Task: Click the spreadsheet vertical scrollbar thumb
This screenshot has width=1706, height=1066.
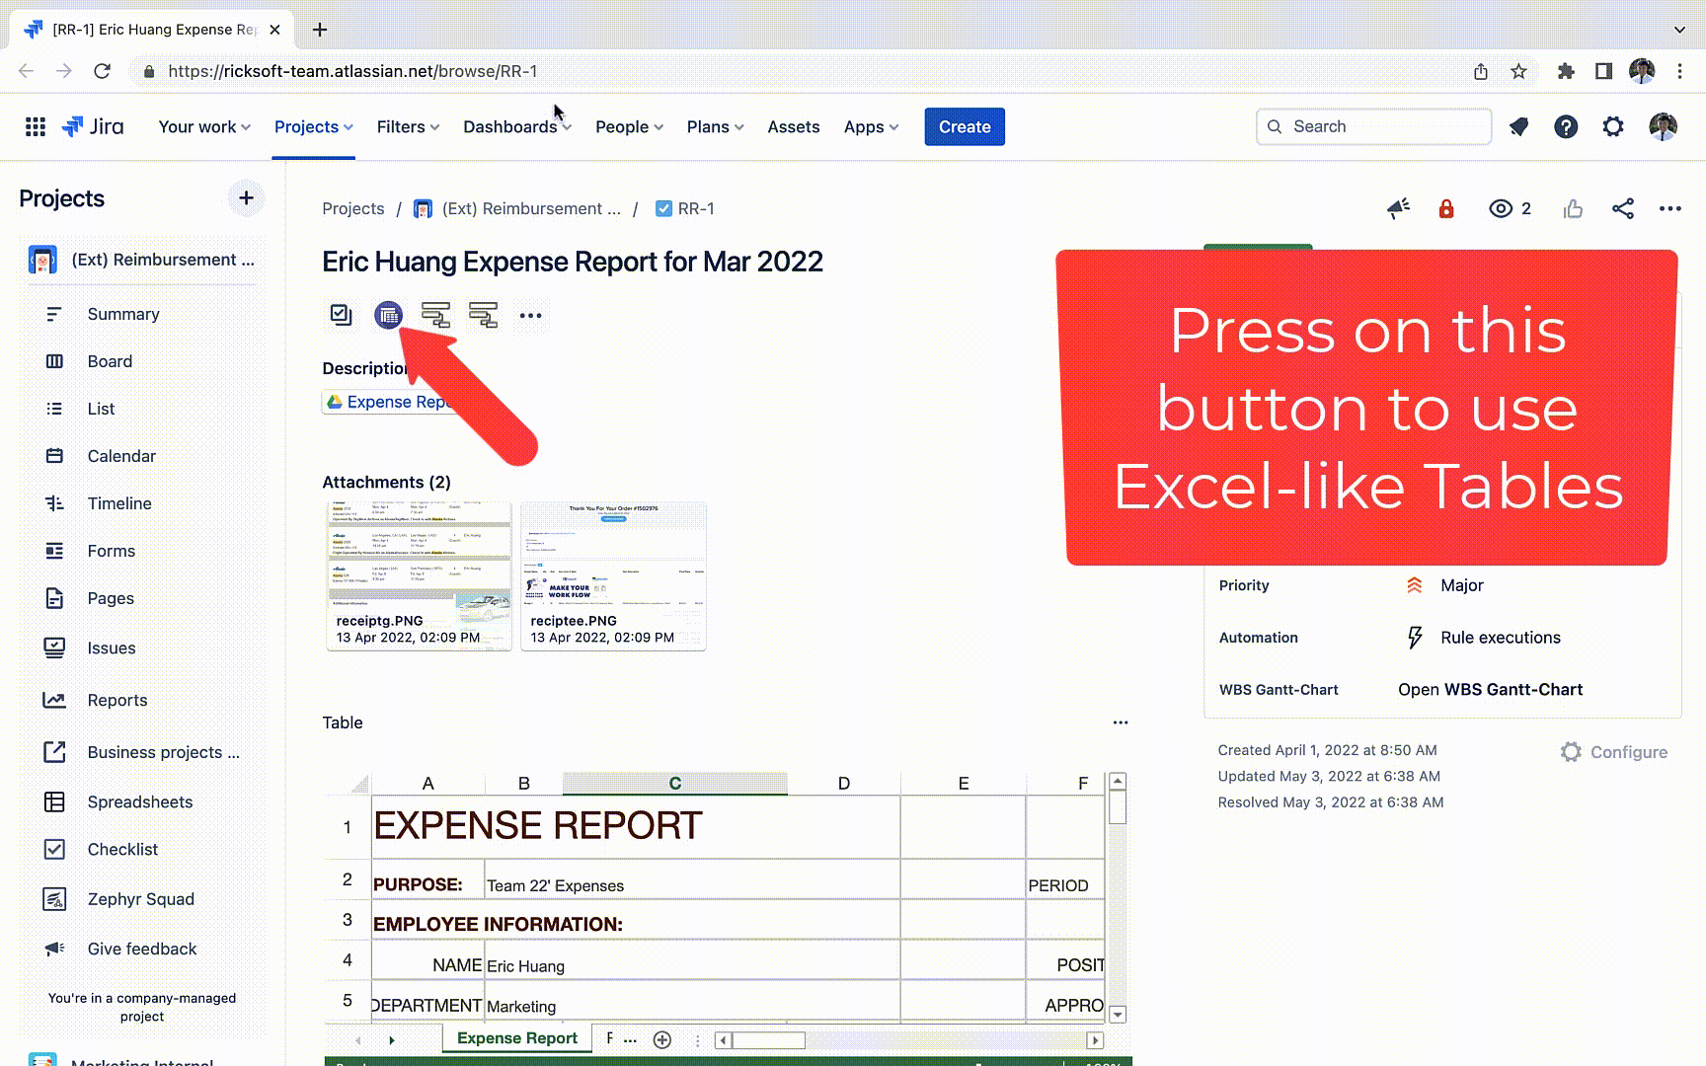Action: [1118, 806]
